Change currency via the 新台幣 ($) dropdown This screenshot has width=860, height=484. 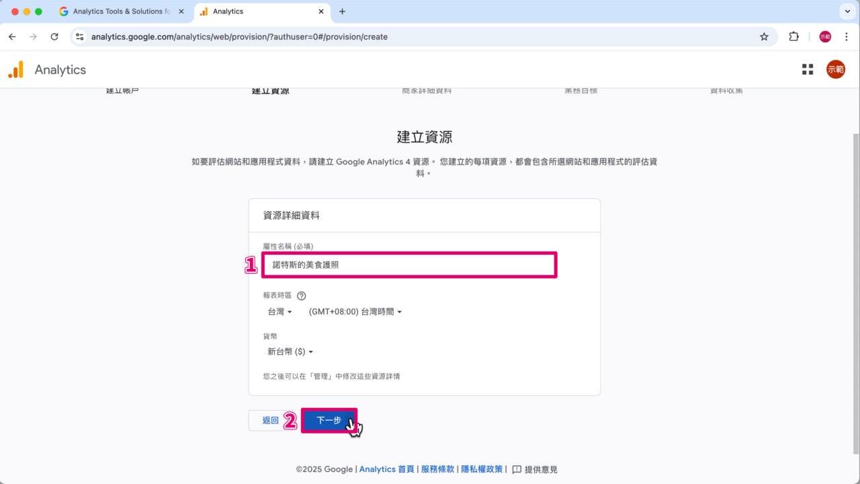point(289,351)
